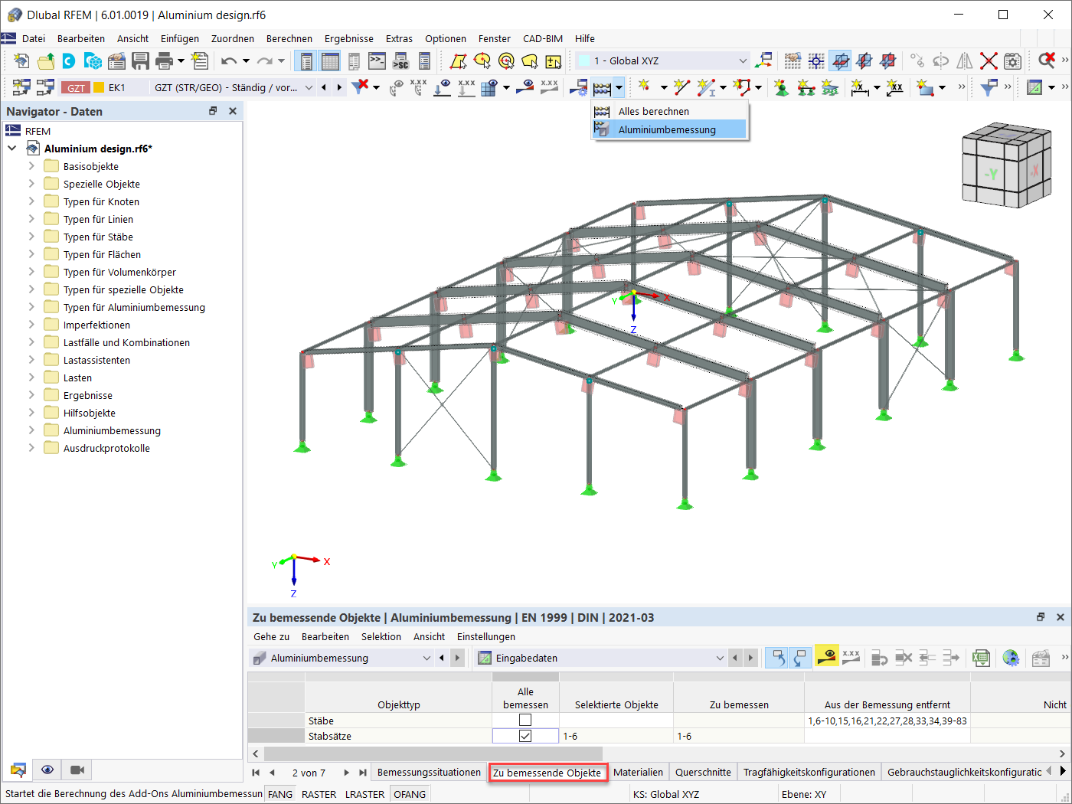The width and height of the screenshot is (1072, 804).
Task: Click the yellow EK1 color swatch
Action: [x=99, y=88]
